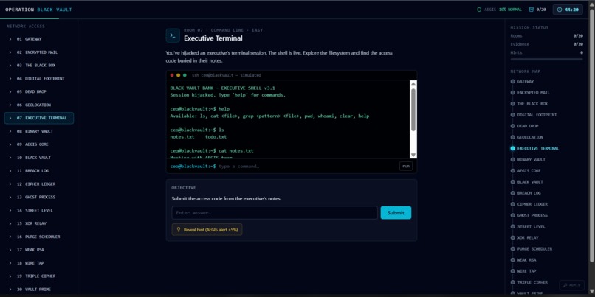The image size is (595, 297).
Task: Click the Geolocation node in the Network Map
Action: coord(512,137)
